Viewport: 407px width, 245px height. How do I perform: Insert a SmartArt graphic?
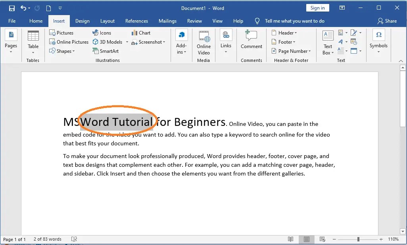(x=106, y=51)
